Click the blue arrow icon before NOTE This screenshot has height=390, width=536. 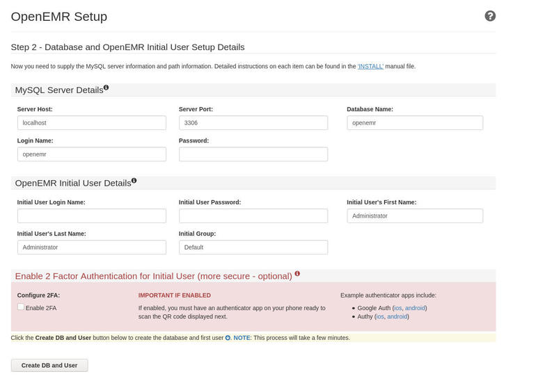tap(228, 338)
